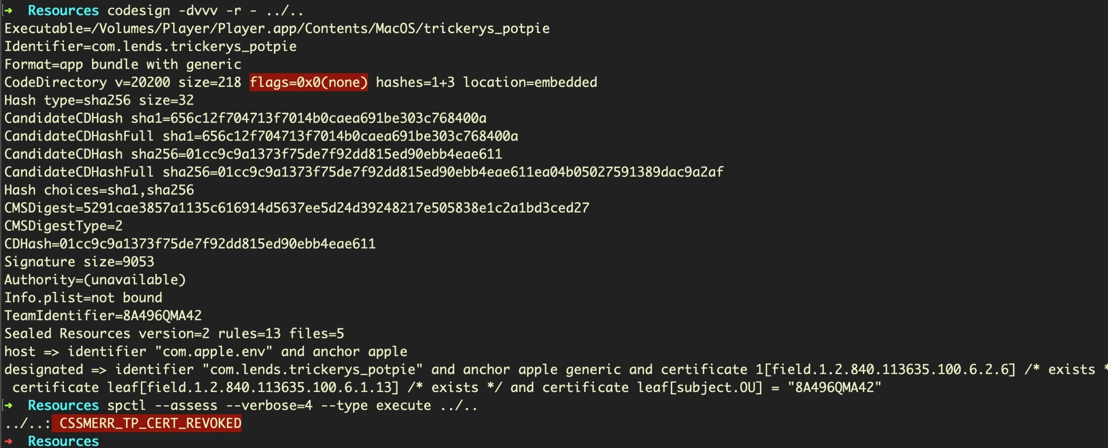Viewport: 1108px width, 448px height.
Task: Click the Signature size=9053 text
Action: point(79,262)
